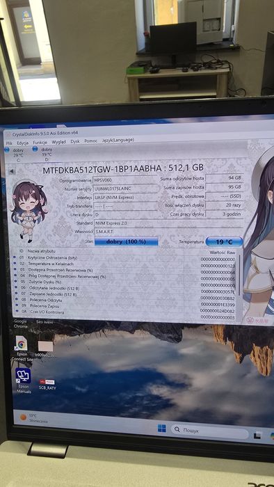Select the Temperatura w Kelwinach row
Viewport: 274px width, 487px height.
124,264
